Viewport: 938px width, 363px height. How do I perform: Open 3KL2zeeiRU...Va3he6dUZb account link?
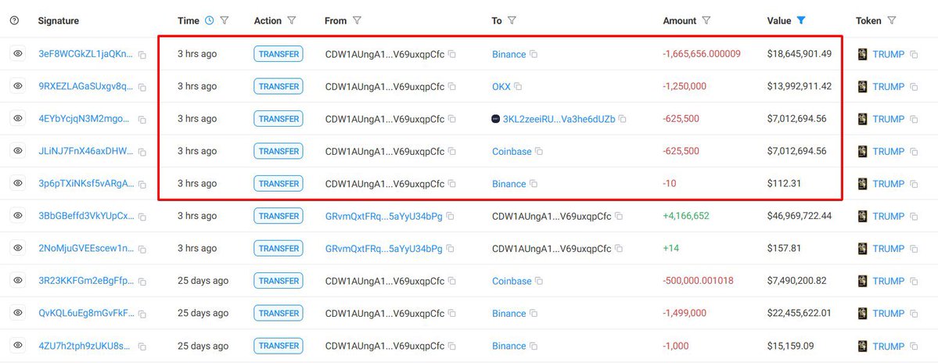(x=559, y=119)
